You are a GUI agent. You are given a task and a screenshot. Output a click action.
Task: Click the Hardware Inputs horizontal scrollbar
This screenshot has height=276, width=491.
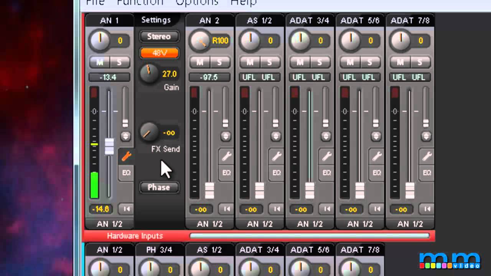click(x=310, y=236)
